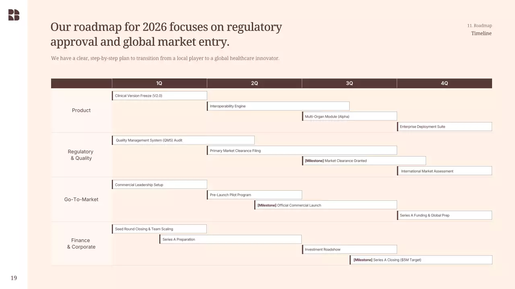515x289 pixels.
Task: Select the Series A Preparation bar
Action: coord(231,239)
